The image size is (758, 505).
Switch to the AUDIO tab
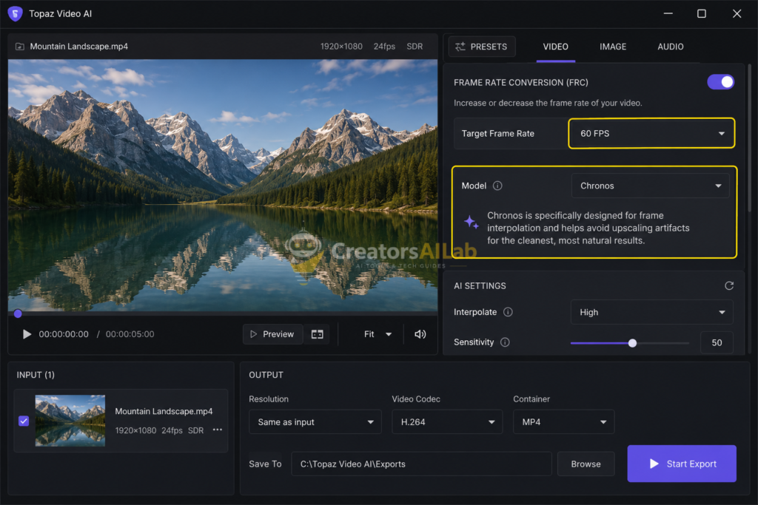671,47
